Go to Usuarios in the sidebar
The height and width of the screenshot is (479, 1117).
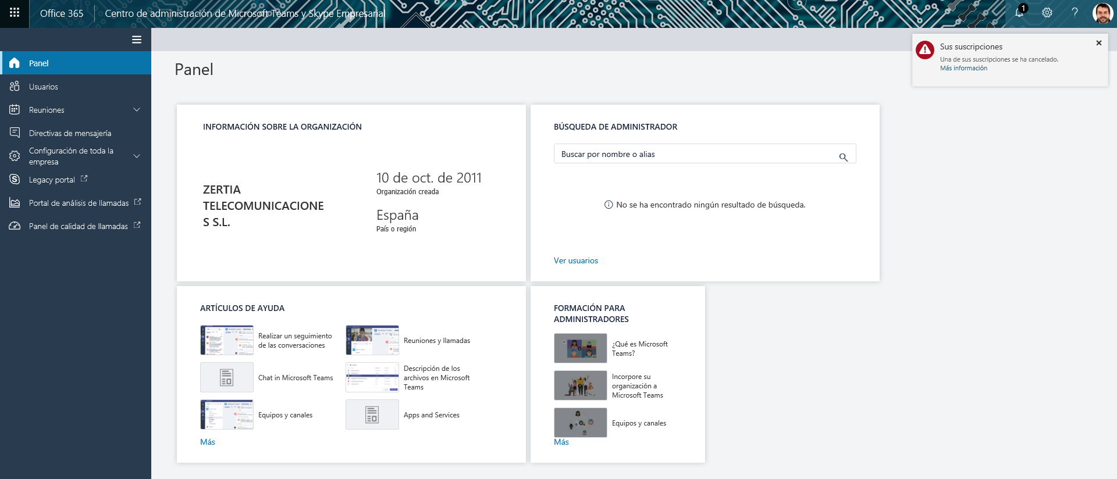(x=44, y=87)
